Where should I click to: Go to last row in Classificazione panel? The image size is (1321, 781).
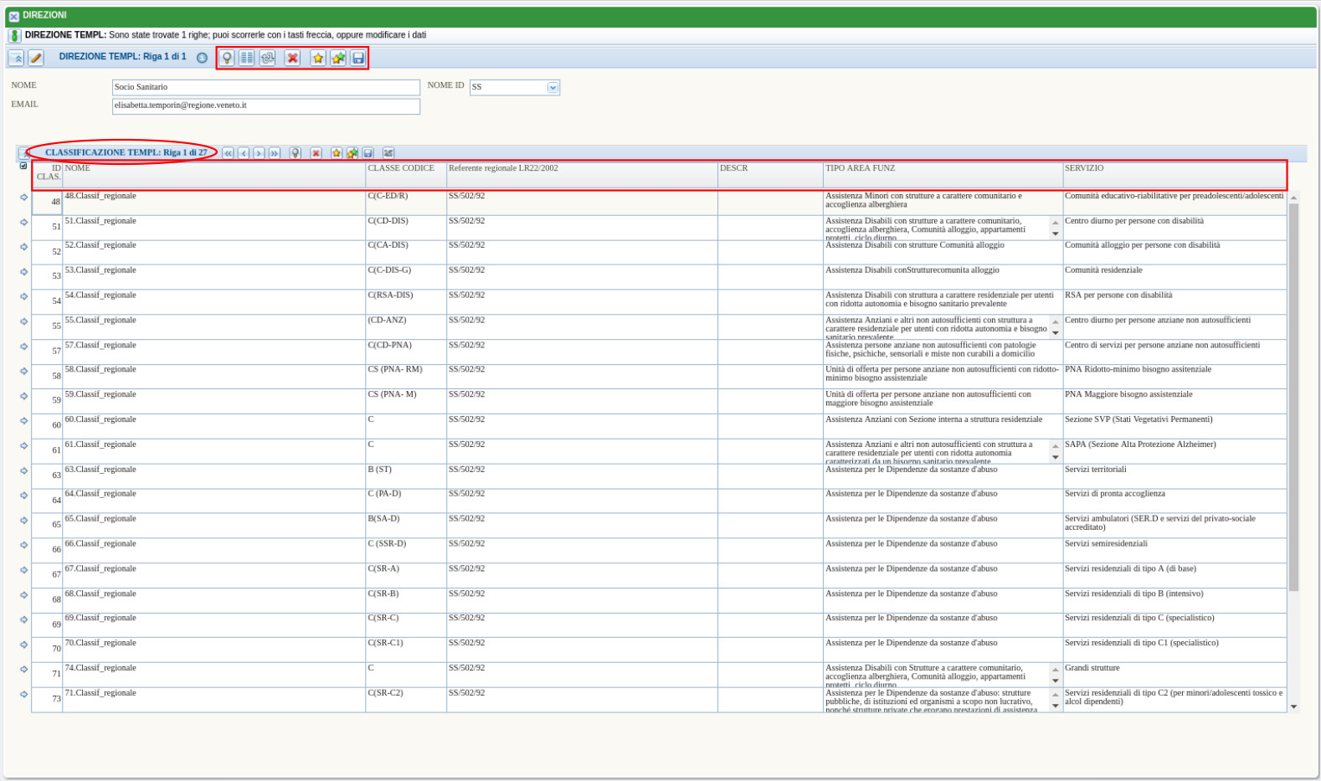(x=275, y=153)
